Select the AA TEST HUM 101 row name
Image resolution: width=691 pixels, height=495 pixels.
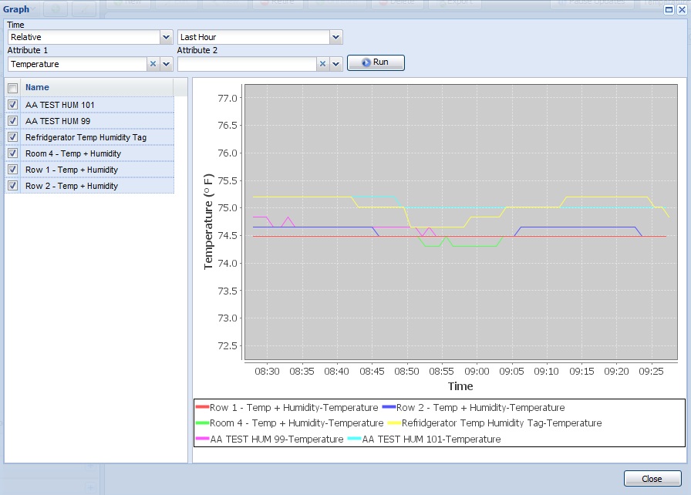pos(60,105)
